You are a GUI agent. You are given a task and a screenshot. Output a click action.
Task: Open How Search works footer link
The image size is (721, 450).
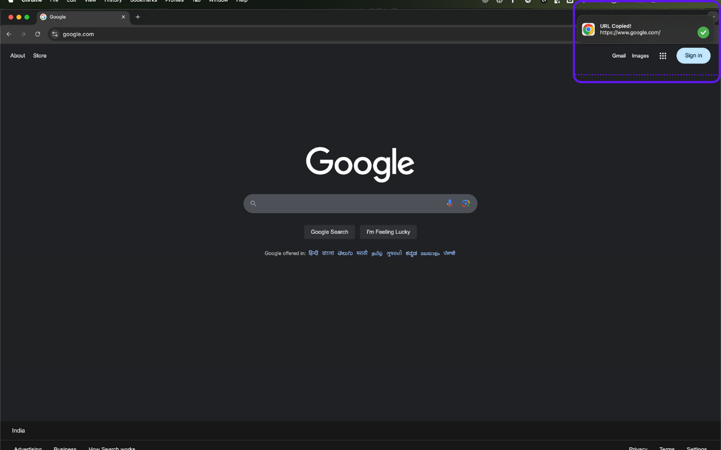pyautogui.click(x=112, y=448)
